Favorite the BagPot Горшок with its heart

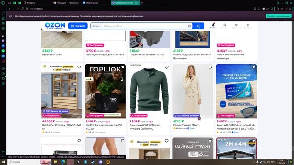(x=123, y=67)
